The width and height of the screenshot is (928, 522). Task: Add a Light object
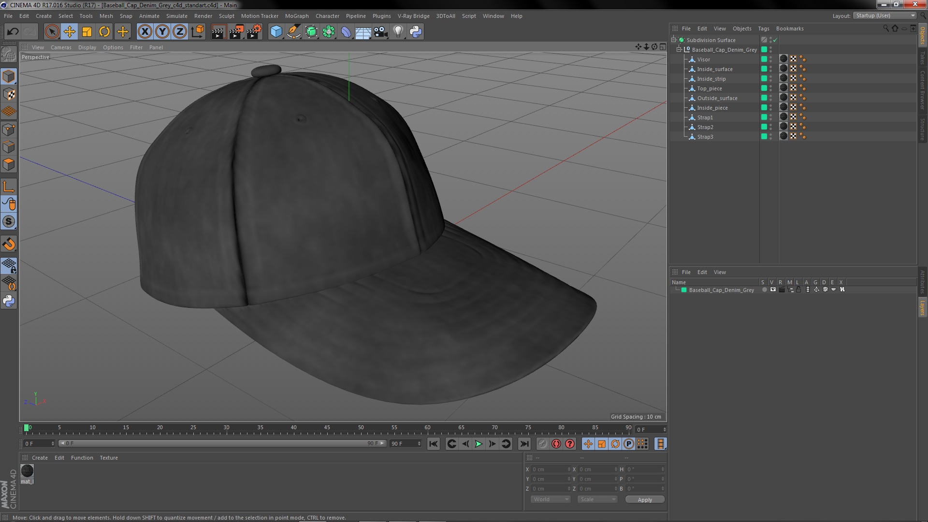[x=398, y=32]
